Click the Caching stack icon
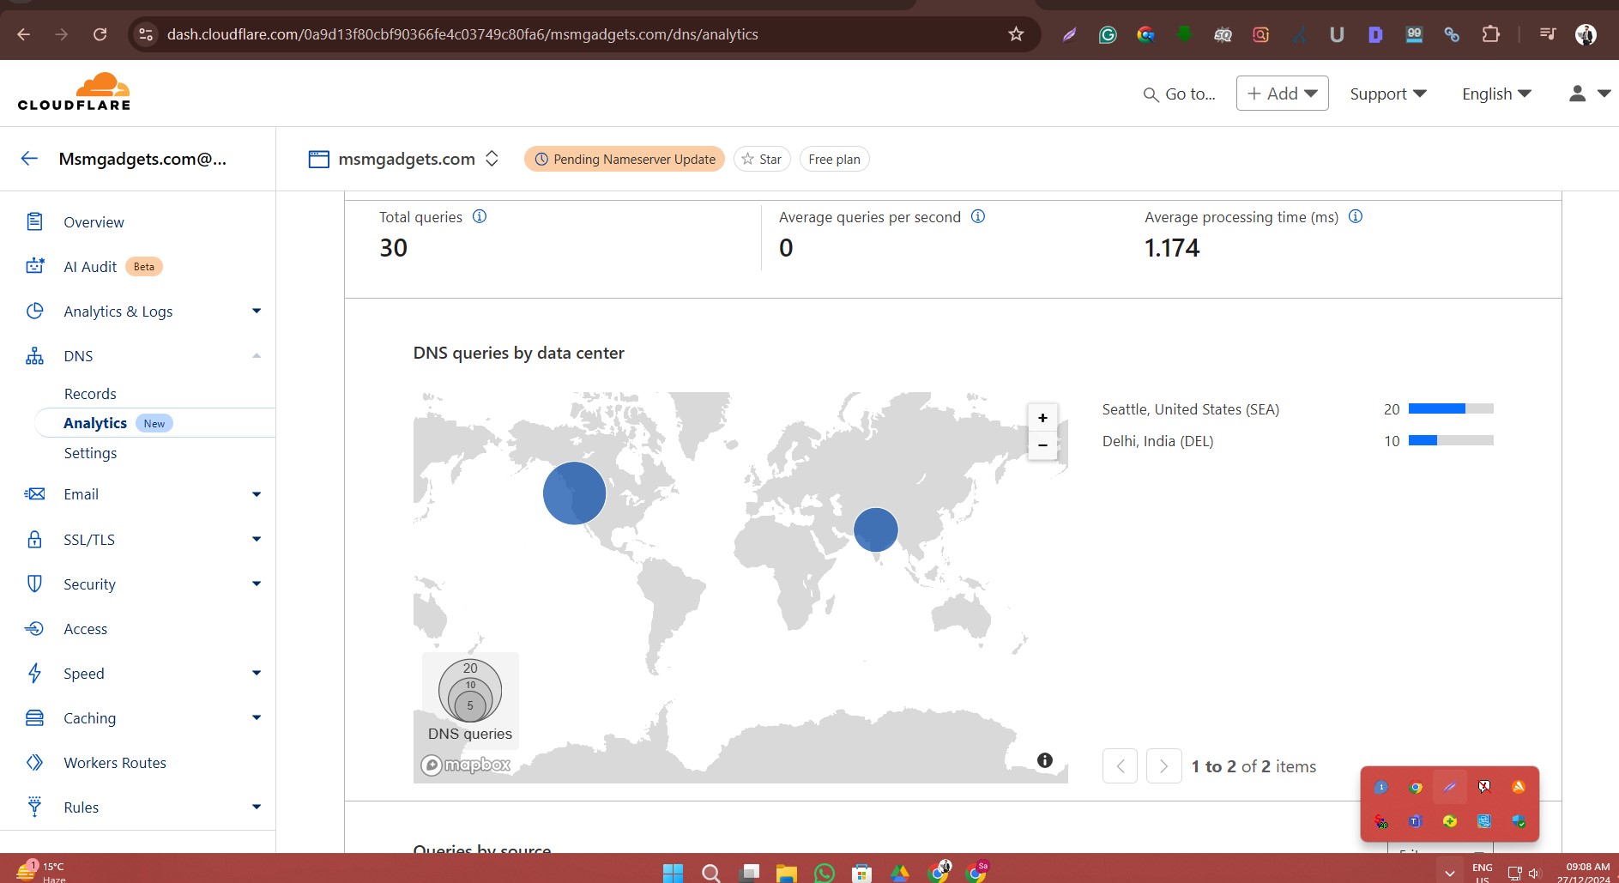The height and width of the screenshot is (883, 1619). click(x=34, y=717)
